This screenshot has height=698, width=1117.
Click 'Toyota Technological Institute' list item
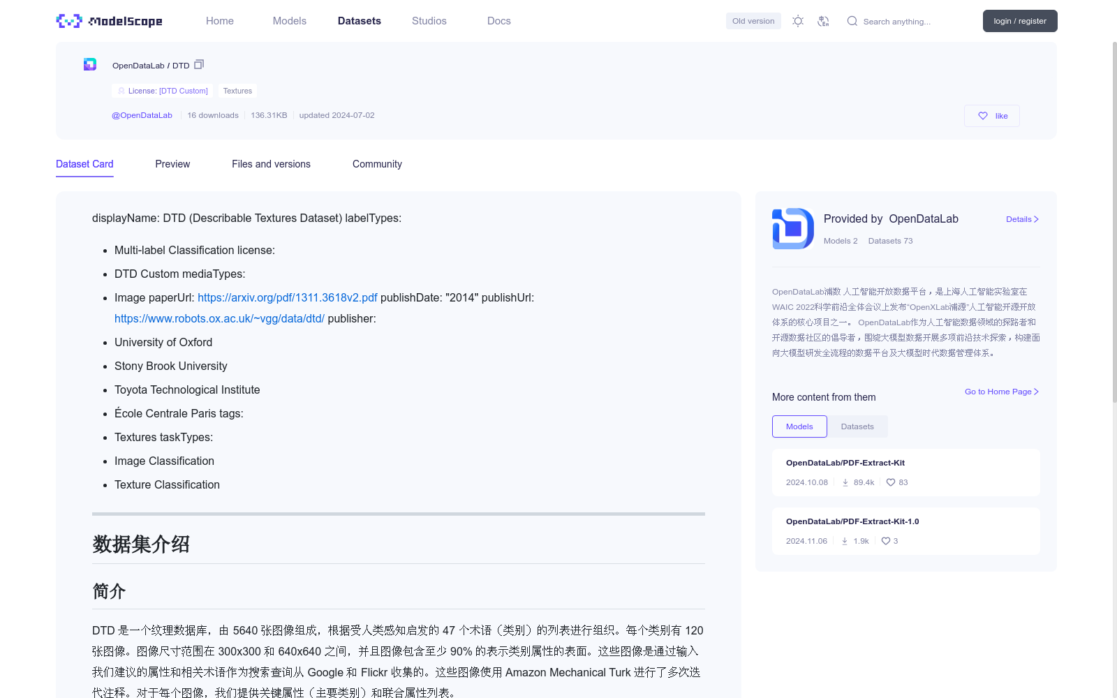point(187,389)
